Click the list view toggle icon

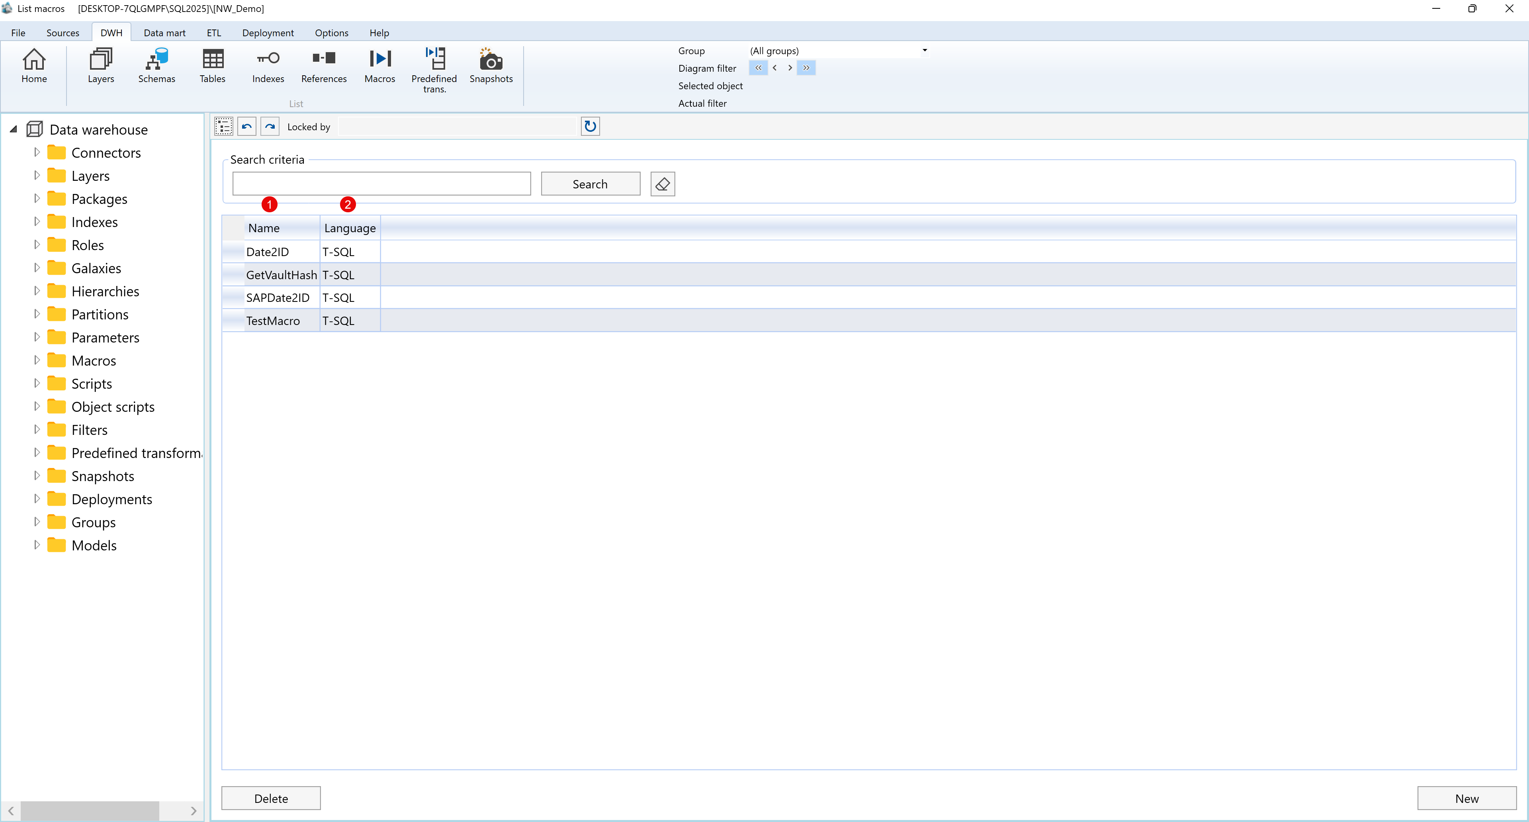(224, 126)
